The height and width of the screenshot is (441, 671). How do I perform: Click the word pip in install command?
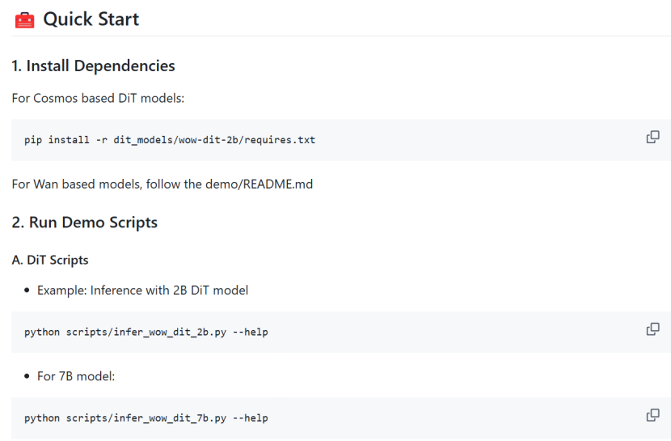point(33,140)
